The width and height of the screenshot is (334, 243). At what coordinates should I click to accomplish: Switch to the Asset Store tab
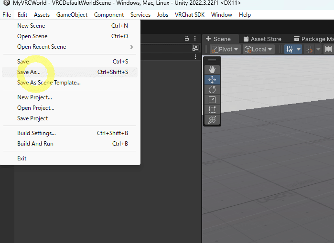tap(262, 39)
